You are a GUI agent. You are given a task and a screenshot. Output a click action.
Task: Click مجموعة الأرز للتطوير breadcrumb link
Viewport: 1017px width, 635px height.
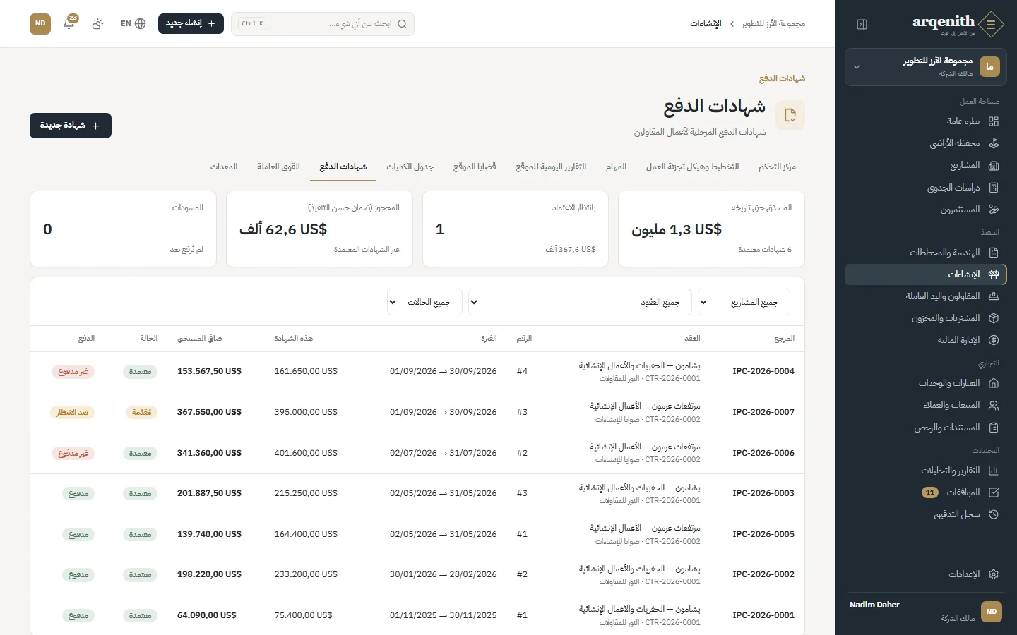tap(773, 23)
